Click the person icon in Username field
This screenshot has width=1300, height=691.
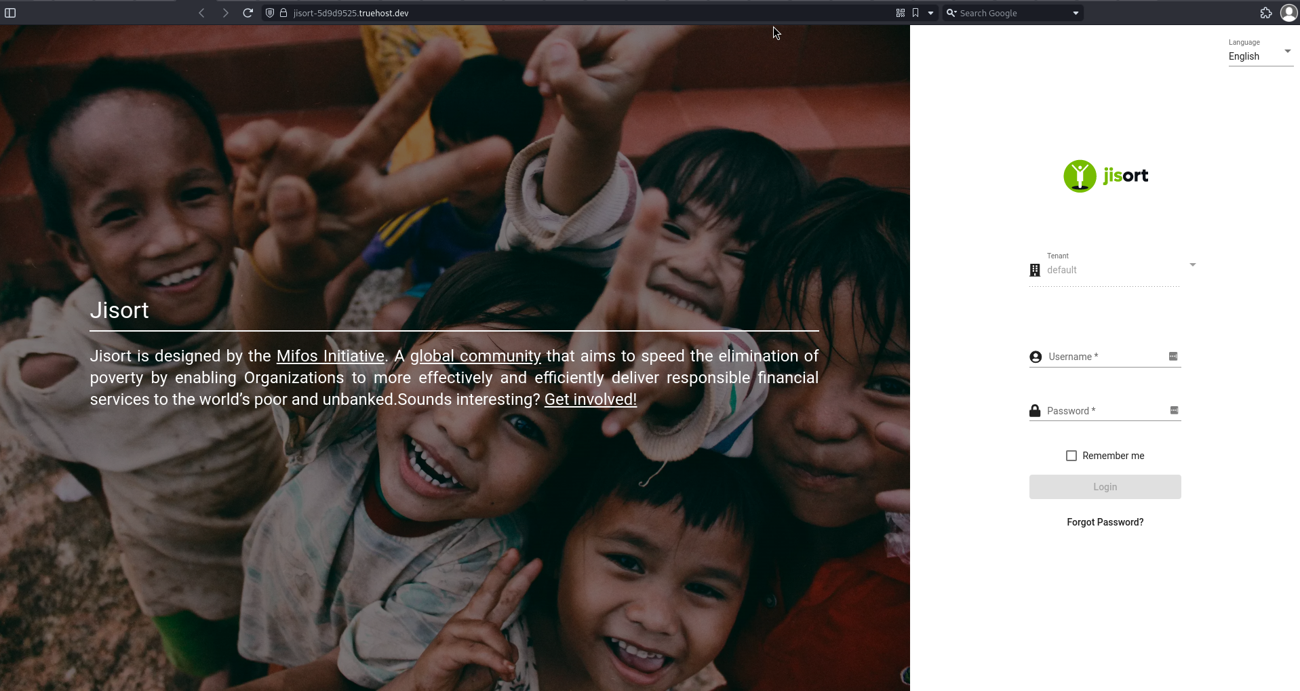[1034, 356]
